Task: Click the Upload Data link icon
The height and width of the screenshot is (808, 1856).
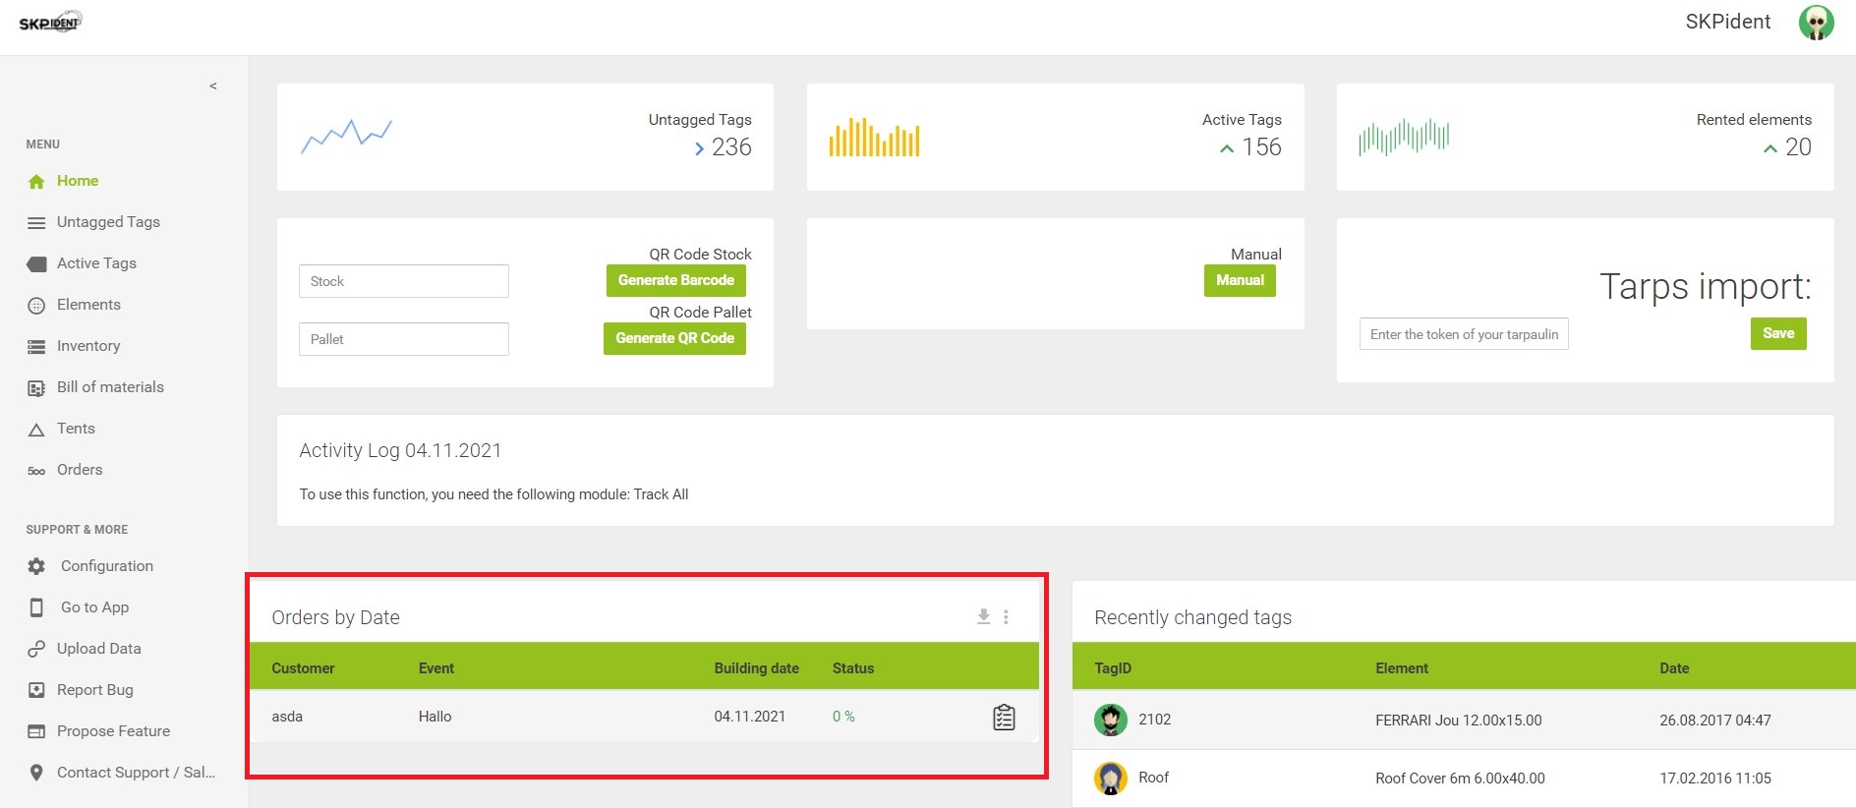Action: coord(36,649)
